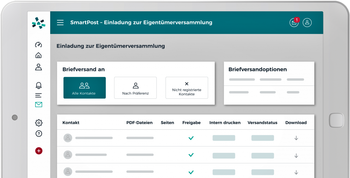
Task: Select the SmartPost envelope icon in sidebar
Action: click(x=39, y=105)
